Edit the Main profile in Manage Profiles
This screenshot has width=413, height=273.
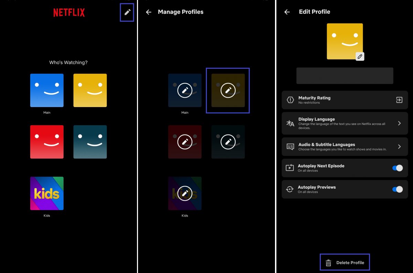point(185,91)
